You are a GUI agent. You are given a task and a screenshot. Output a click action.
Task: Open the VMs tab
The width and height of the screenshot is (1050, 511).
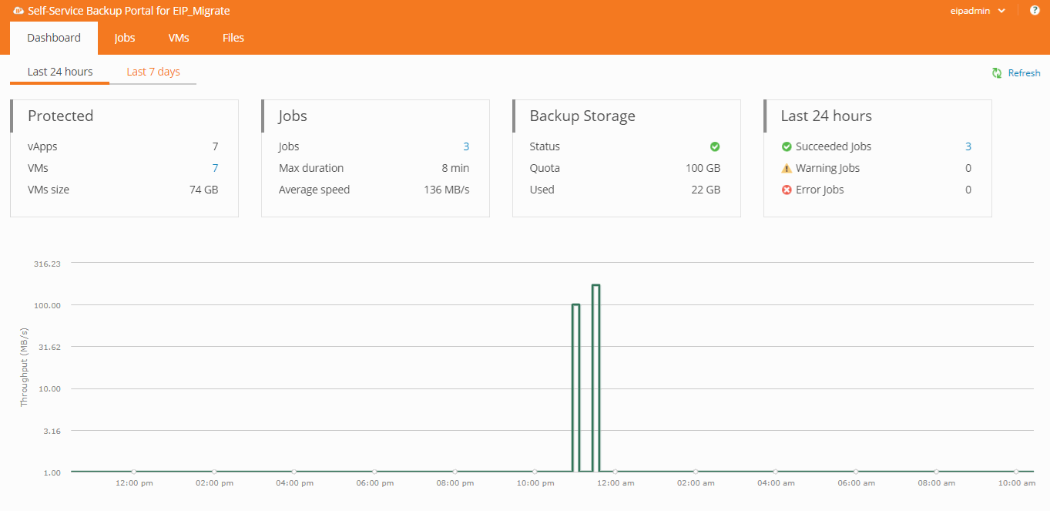tap(179, 38)
